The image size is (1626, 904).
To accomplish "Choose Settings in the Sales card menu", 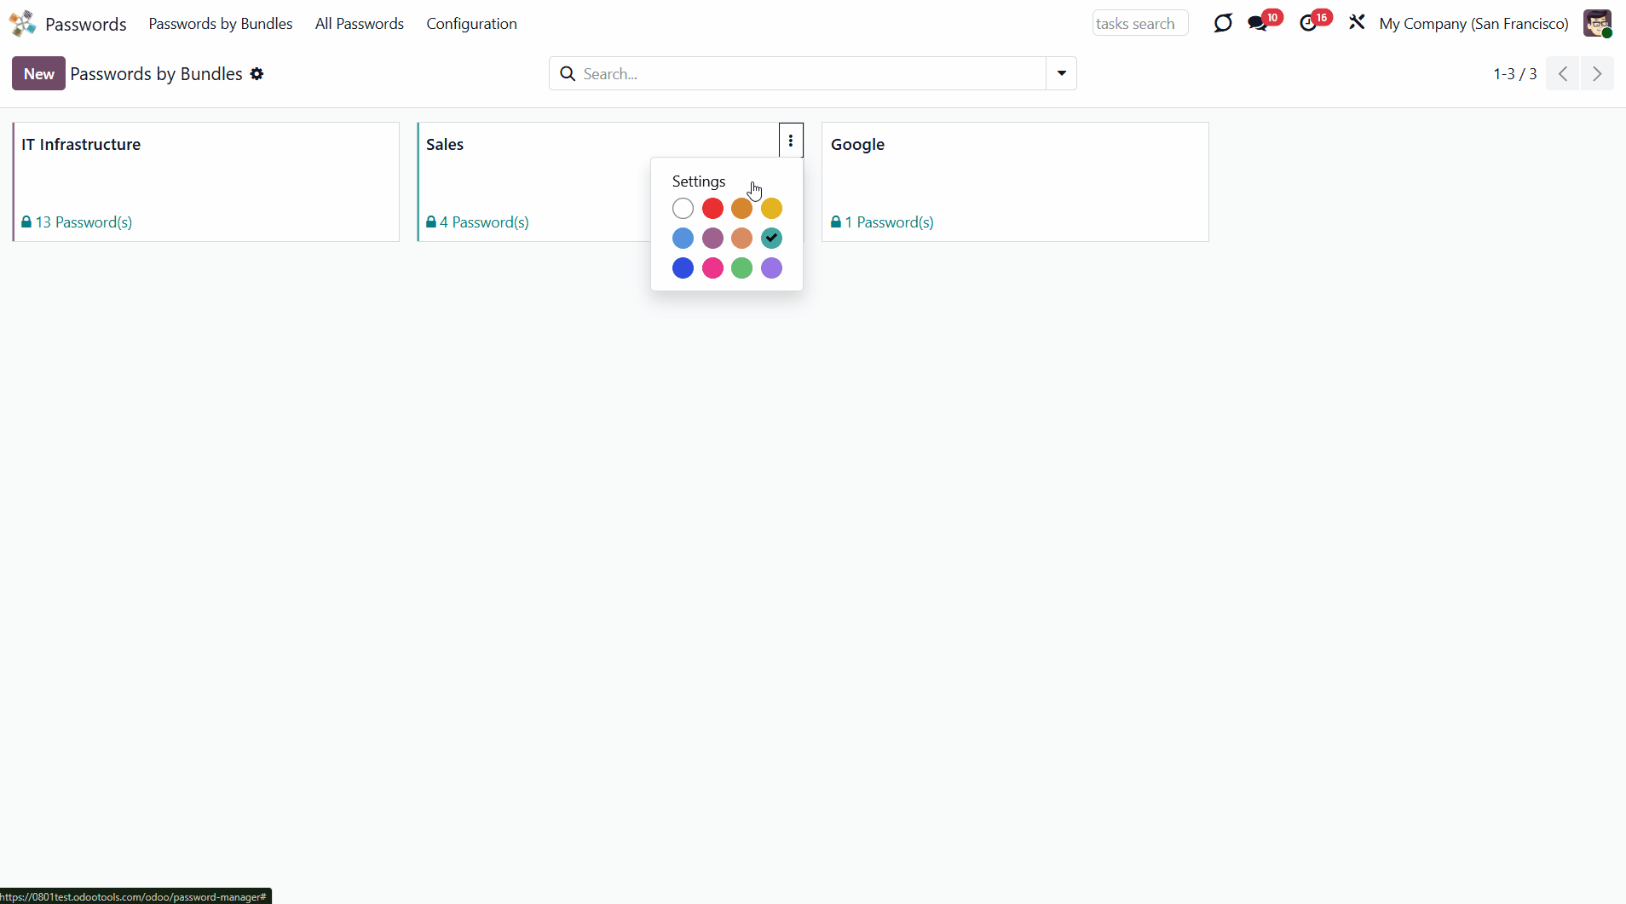I will pyautogui.click(x=699, y=181).
